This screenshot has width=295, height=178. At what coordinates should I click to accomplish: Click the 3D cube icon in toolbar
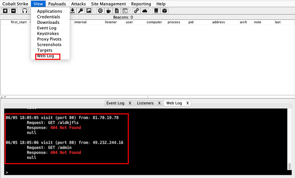[x=165, y=11]
